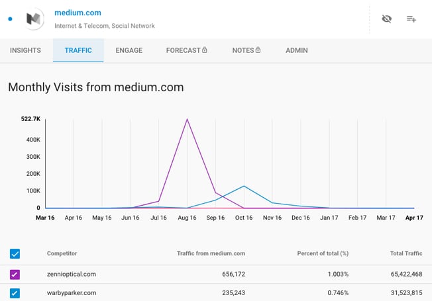Viewport: 432px width, 301px height.
Task: Click the 65,422,468 total traffic value
Action: tap(407, 274)
